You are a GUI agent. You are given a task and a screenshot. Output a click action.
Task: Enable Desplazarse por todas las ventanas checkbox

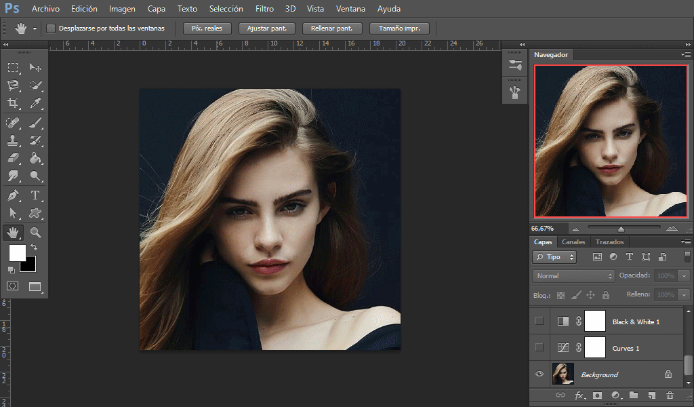(x=51, y=28)
